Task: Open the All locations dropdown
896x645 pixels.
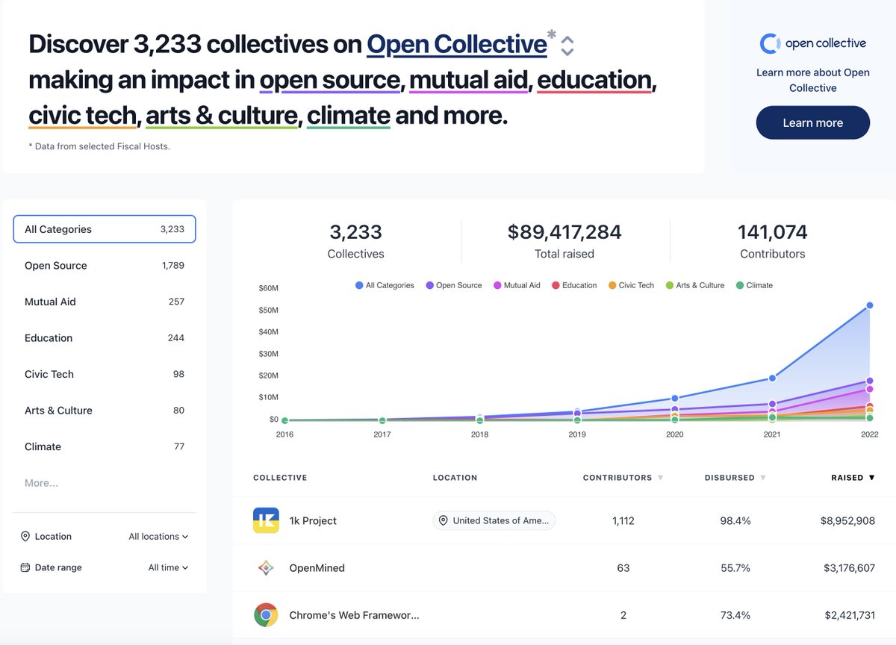Action: (x=158, y=536)
